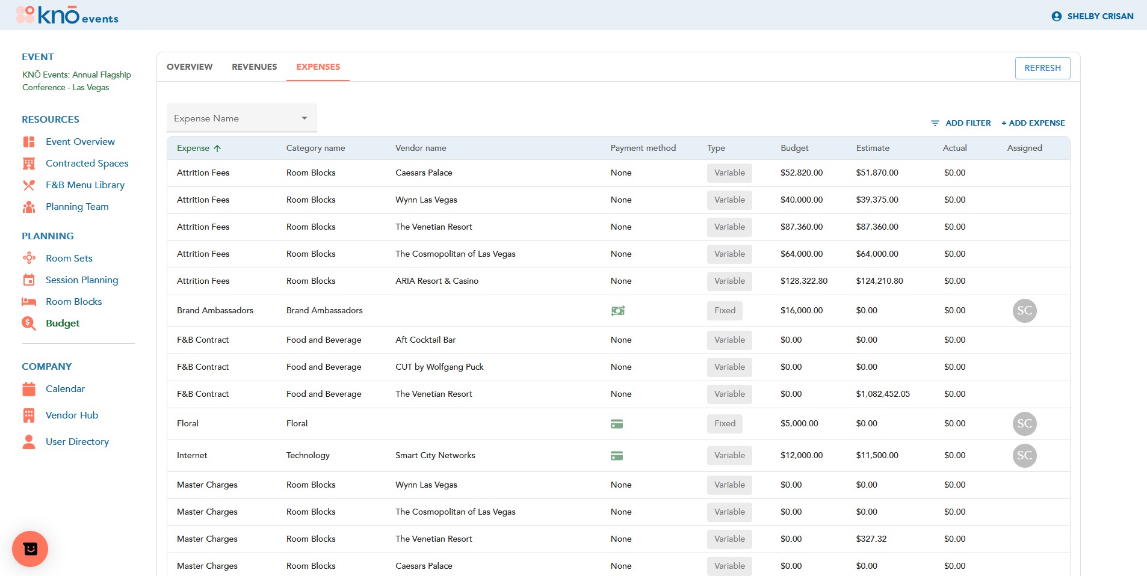Open the Shelby Crisan user profile icon
1147x576 pixels.
1056,16
